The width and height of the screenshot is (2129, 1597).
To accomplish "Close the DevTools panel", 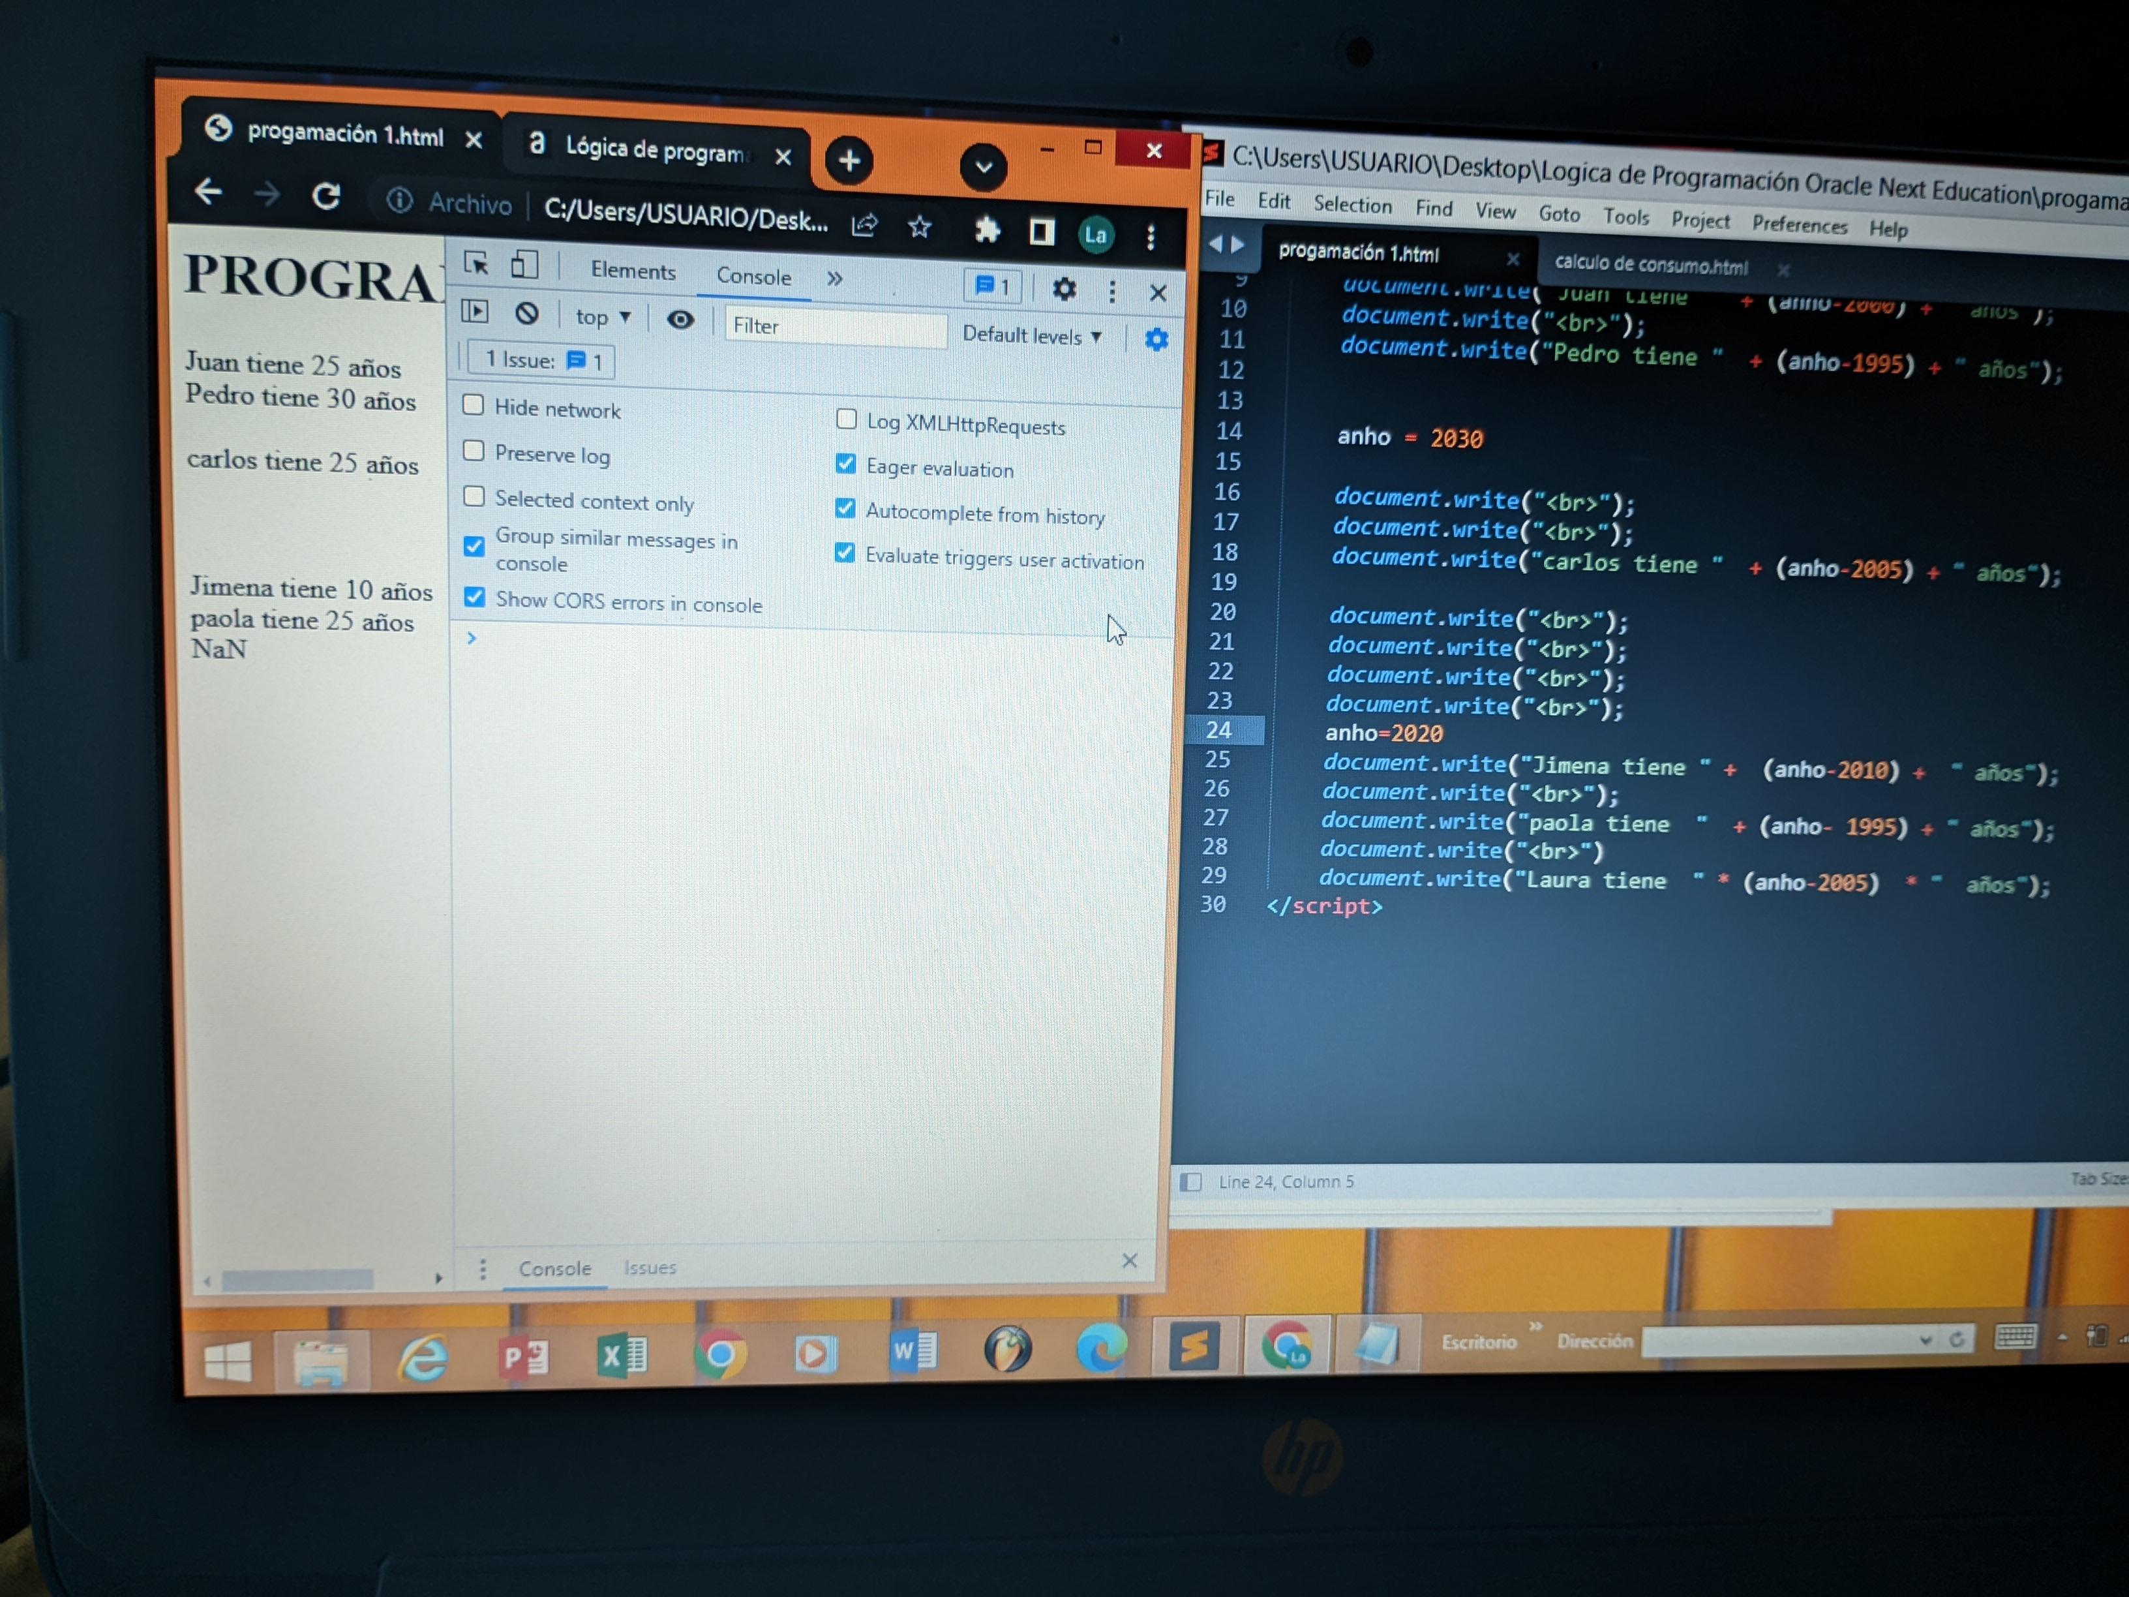I will (1158, 293).
